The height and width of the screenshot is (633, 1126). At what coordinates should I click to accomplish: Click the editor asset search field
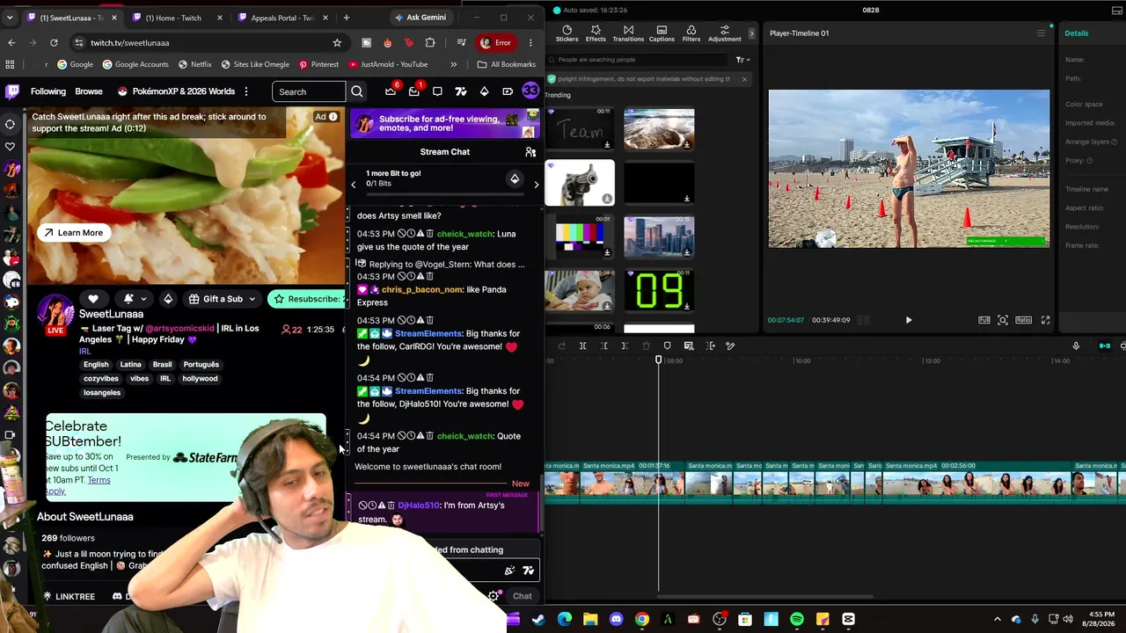coord(639,60)
